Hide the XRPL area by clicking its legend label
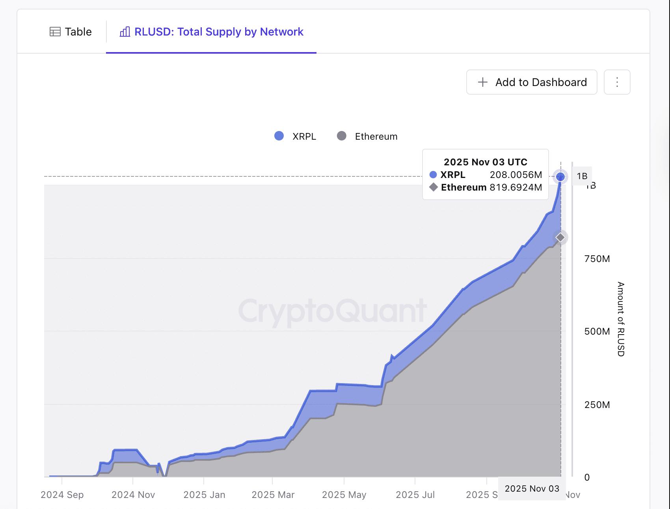Screen dimensions: 670x509 point(303,136)
